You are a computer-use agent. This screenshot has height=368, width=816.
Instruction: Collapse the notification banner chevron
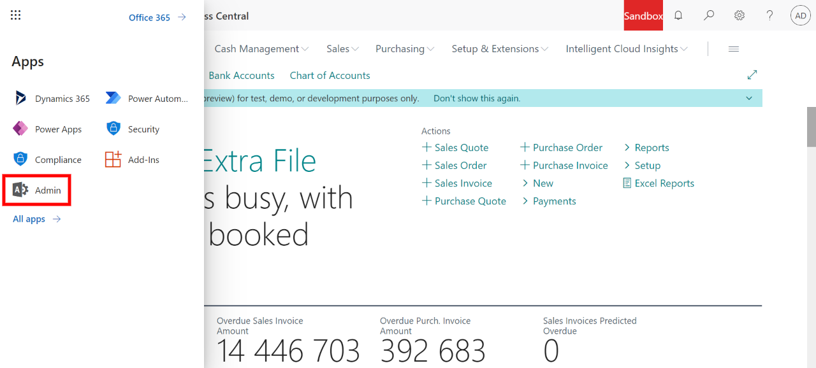pyautogui.click(x=749, y=98)
